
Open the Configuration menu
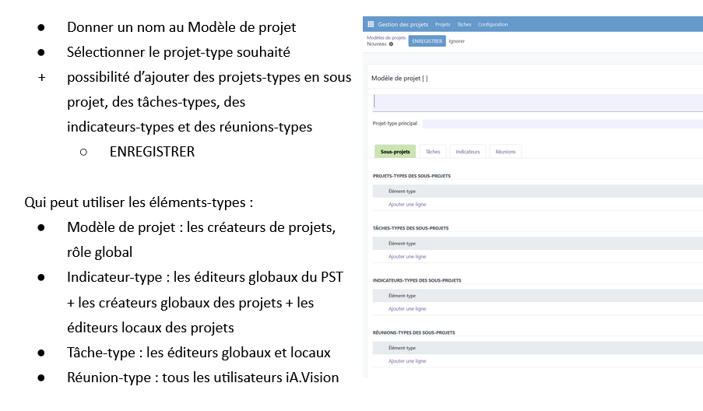click(493, 24)
